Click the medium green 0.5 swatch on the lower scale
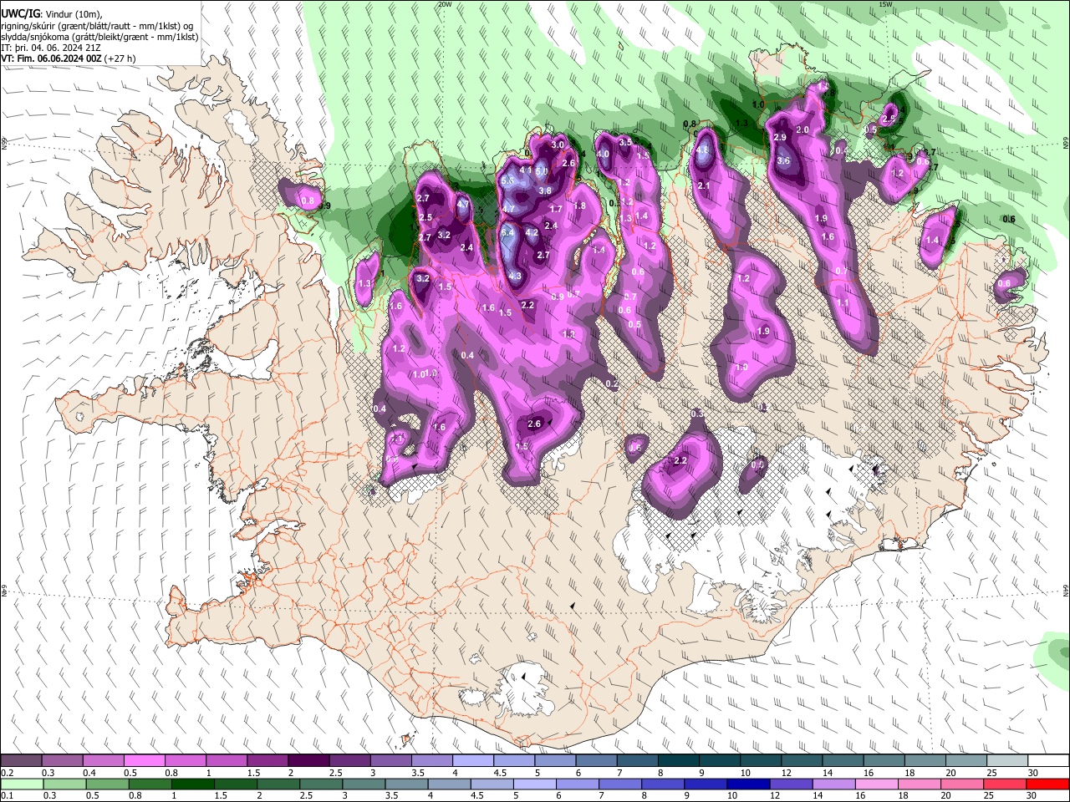Screen dimensions: 1070x802 pyautogui.click(x=107, y=784)
